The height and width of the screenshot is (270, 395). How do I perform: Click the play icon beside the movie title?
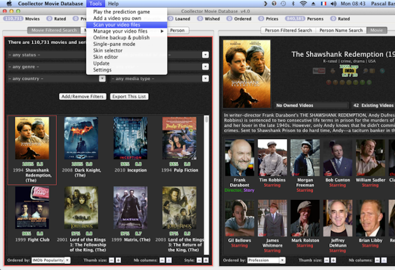tap(382, 71)
